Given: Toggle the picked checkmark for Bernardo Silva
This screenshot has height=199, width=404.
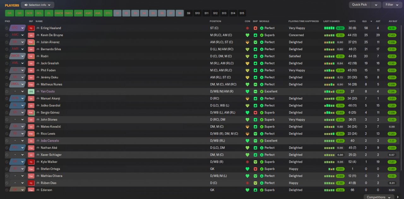Looking at the screenshot, I should pos(7,49).
